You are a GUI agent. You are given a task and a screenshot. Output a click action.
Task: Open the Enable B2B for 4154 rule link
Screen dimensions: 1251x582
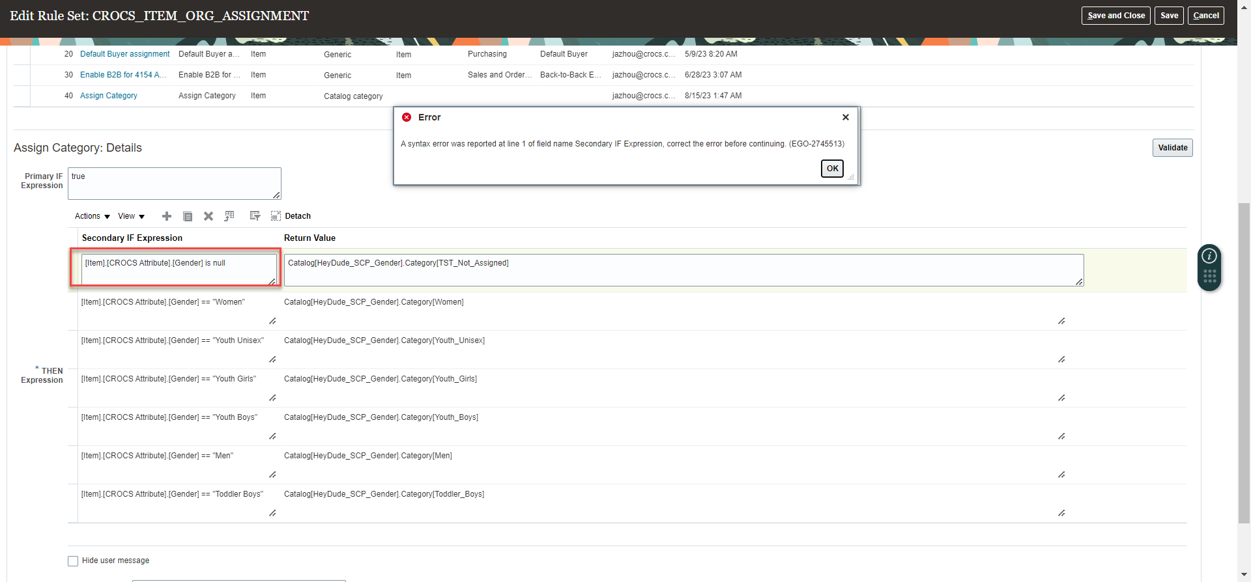click(123, 75)
